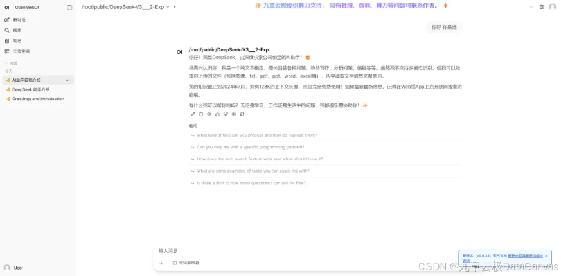Ask follow-up about examples of tasks
The width and height of the screenshot is (561, 276).
click(x=325, y=171)
